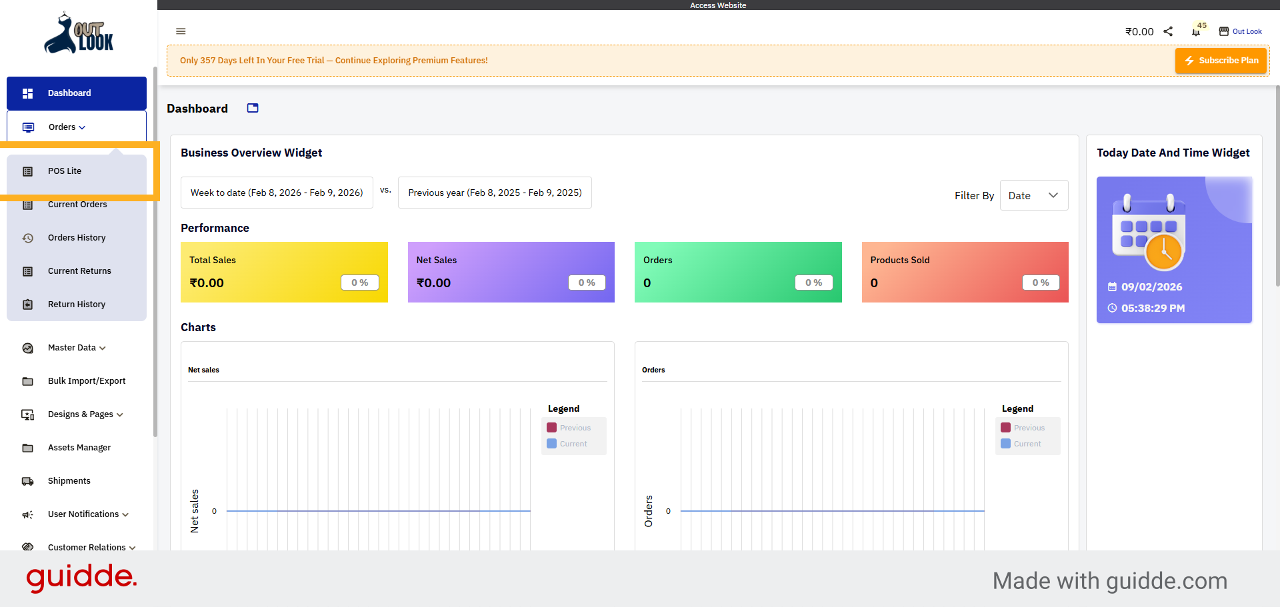The height and width of the screenshot is (607, 1280).
Task: Expand the Designs & Pages menu
Action: 79,414
